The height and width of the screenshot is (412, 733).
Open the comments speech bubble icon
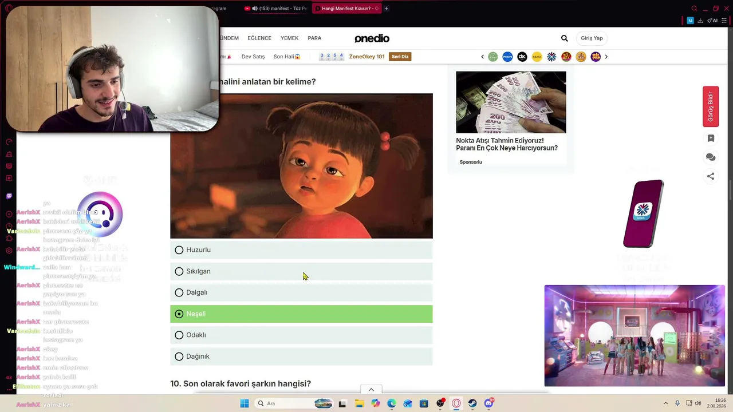tap(711, 157)
